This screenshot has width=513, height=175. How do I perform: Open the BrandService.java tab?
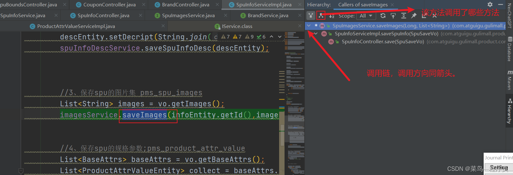click(x=268, y=15)
